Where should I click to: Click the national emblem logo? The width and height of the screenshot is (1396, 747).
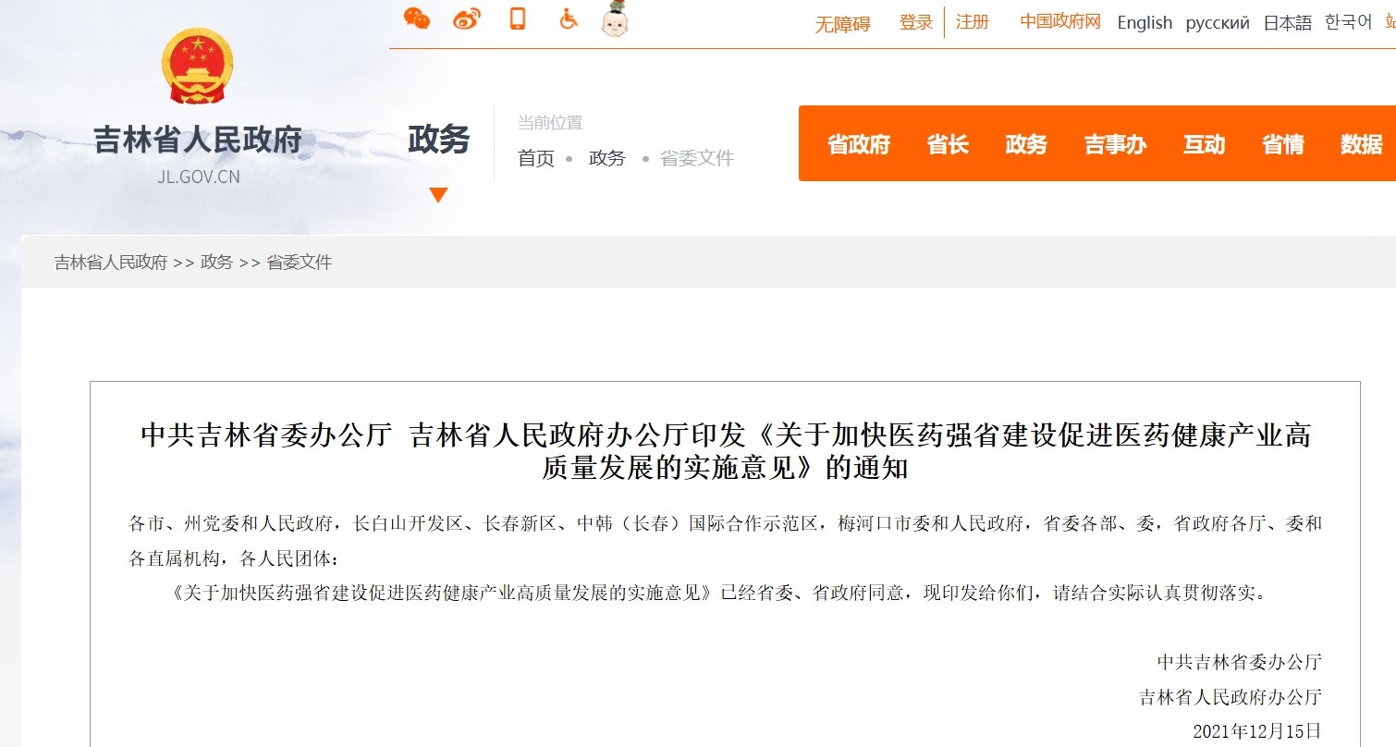[198, 67]
